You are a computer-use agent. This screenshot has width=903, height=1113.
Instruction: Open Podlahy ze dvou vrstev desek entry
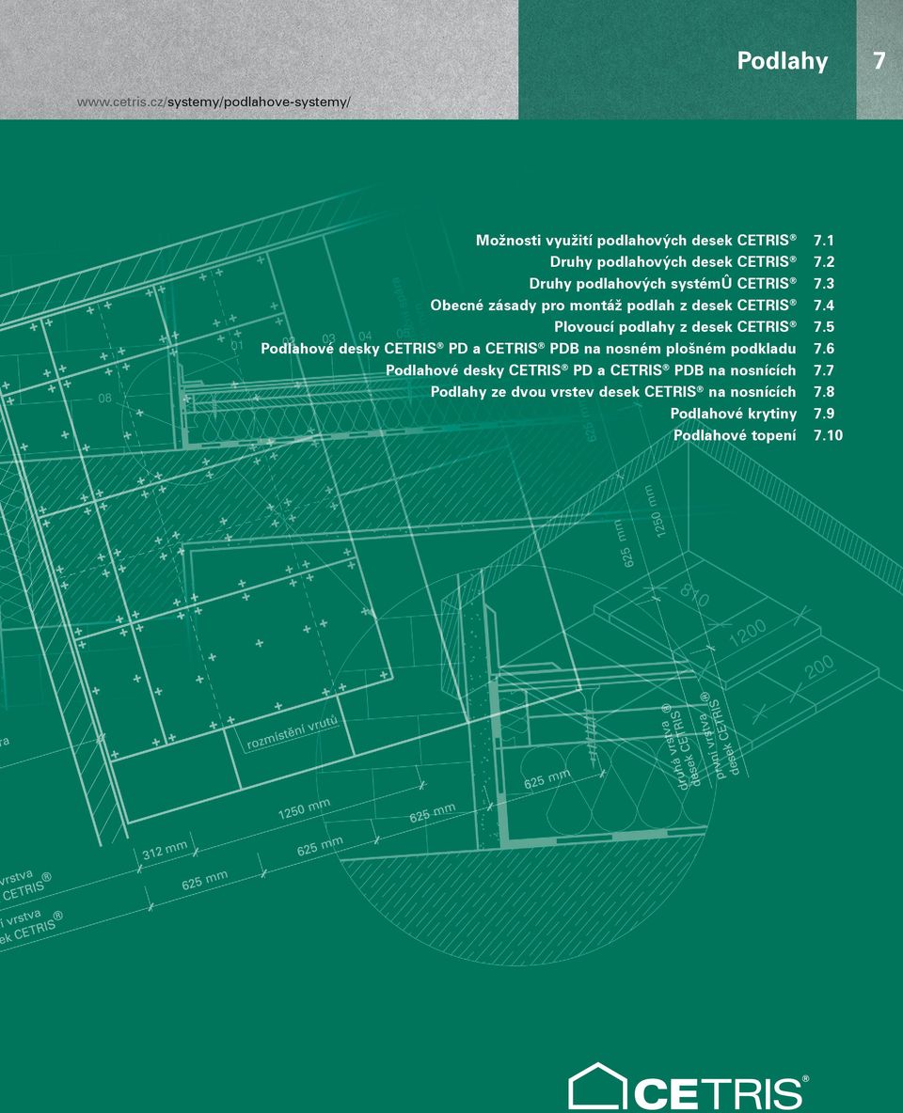pos(613,392)
